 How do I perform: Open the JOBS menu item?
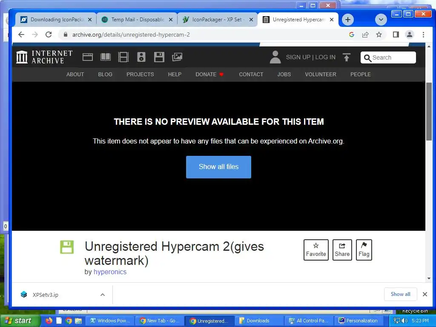[284, 74]
